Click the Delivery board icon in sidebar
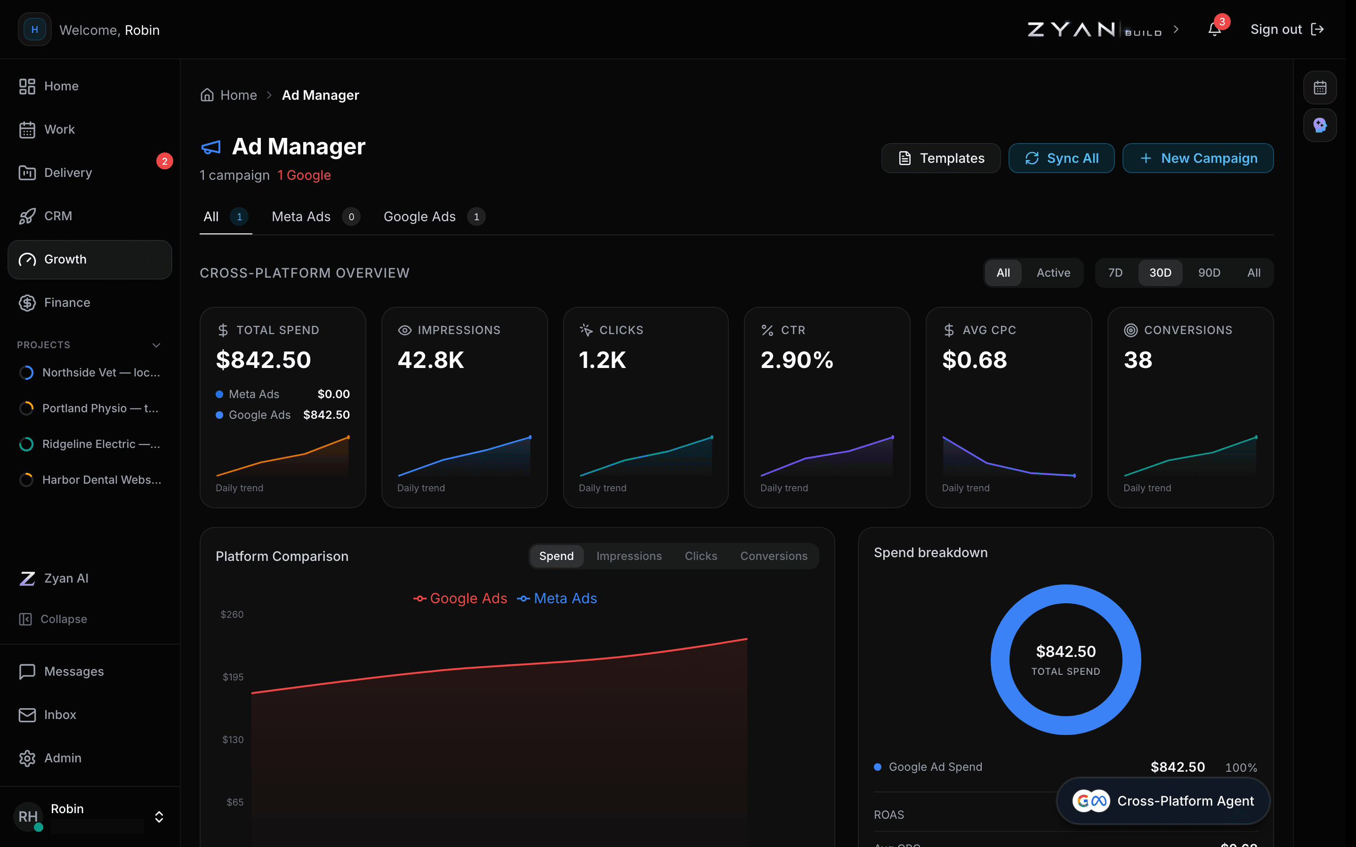The width and height of the screenshot is (1356, 847). [27, 173]
